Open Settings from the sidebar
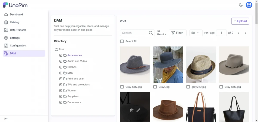 [24, 38]
